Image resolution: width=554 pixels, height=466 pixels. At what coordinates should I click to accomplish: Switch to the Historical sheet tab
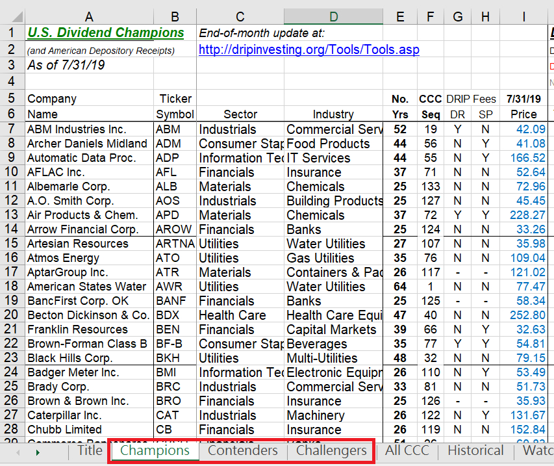pyautogui.click(x=475, y=450)
